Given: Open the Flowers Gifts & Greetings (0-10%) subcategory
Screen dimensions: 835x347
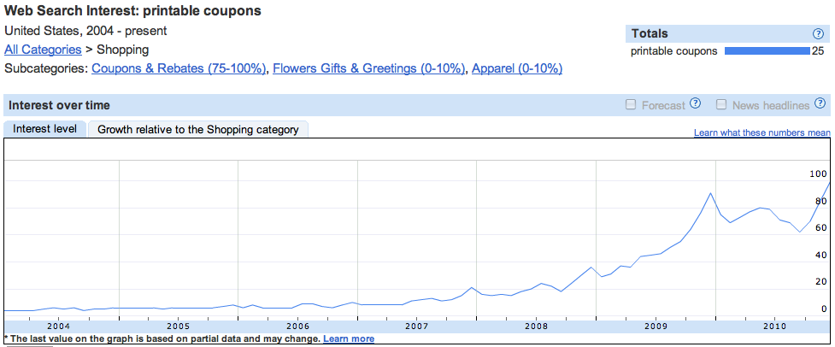Looking at the screenshot, I should click(x=368, y=68).
